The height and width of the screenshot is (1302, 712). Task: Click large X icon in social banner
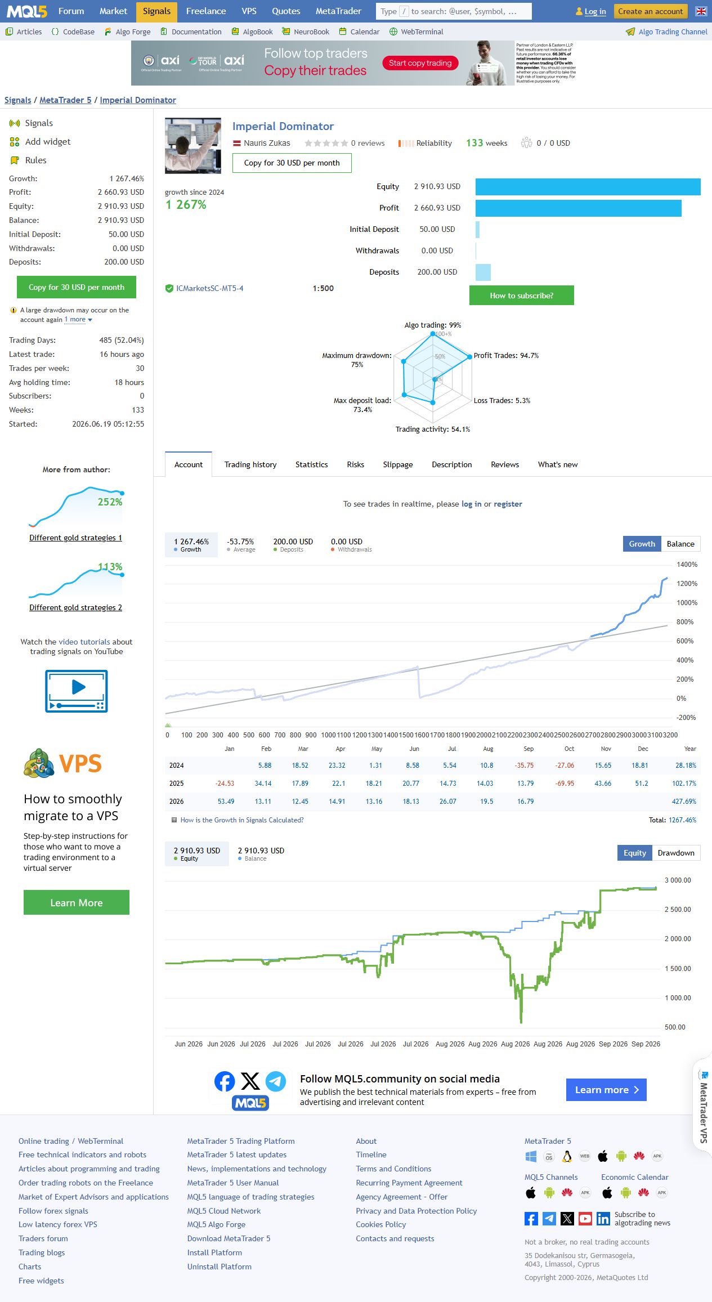coord(250,1081)
